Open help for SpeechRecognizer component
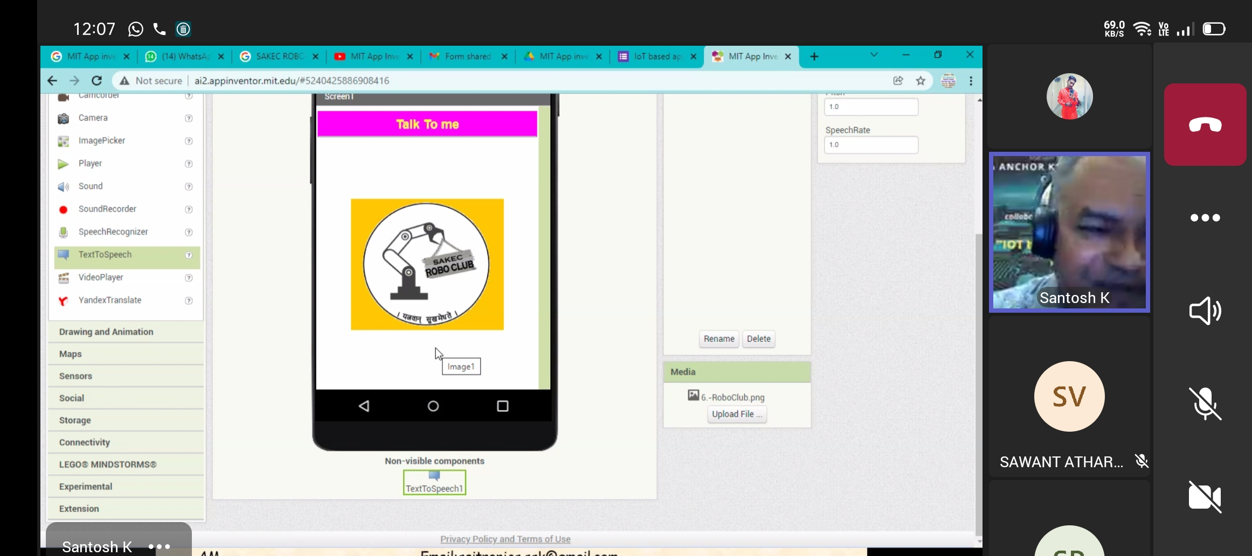The height and width of the screenshot is (556, 1252). pyautogui.click(x=189, y=233)
